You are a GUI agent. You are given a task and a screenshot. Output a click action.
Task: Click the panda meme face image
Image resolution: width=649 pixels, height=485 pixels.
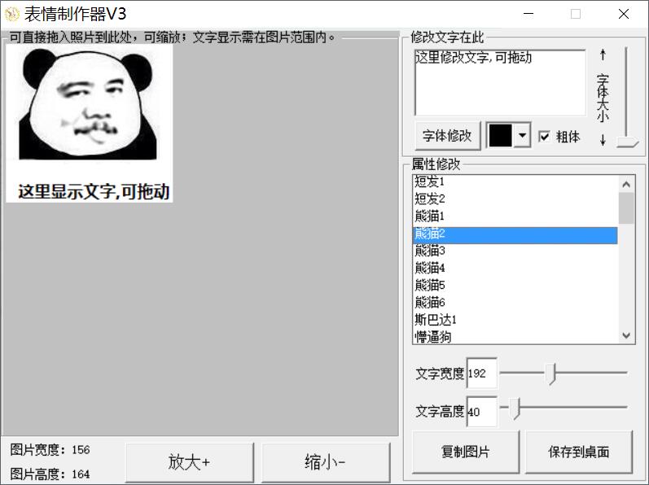pos(88,104)
